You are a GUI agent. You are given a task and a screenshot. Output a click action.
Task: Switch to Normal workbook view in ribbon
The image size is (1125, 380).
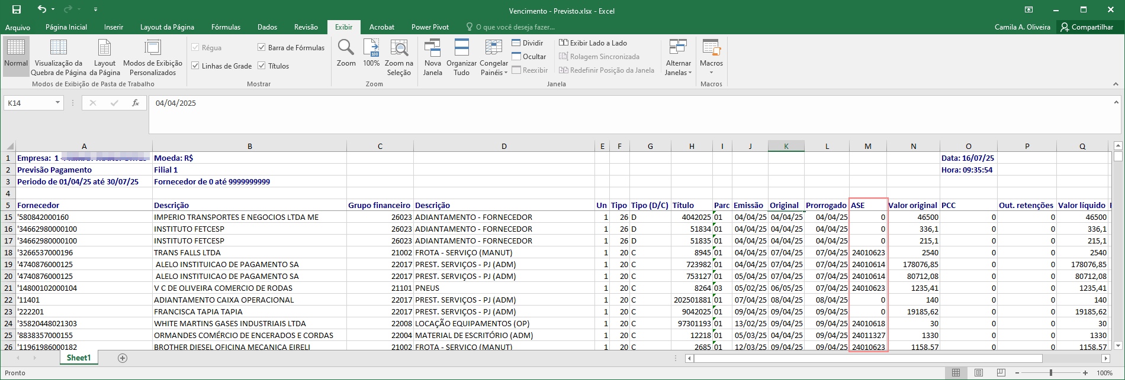coord(16,56)
